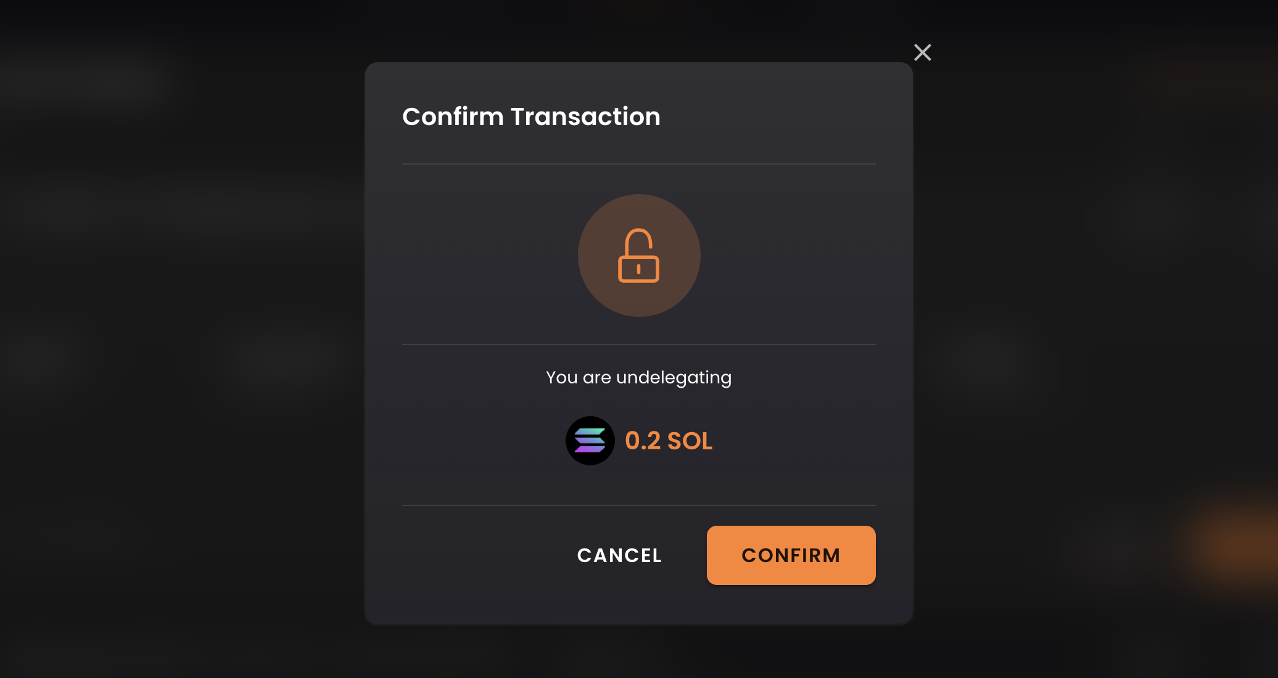1278x678 pixels.
Task: Click the orange SOL value label
Action: coord(669,441)
